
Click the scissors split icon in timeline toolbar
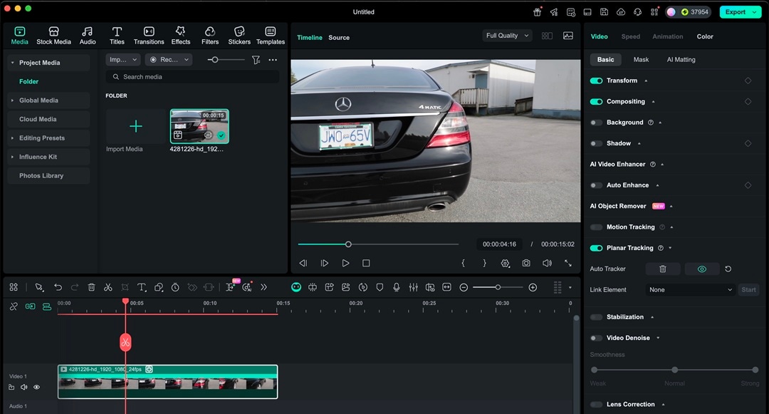tap(108, 287)
